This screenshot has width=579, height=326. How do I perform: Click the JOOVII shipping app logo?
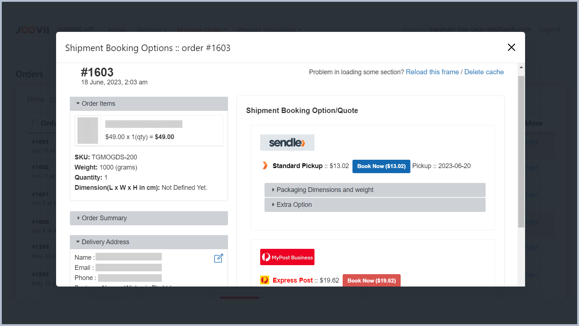click(33, 30)
